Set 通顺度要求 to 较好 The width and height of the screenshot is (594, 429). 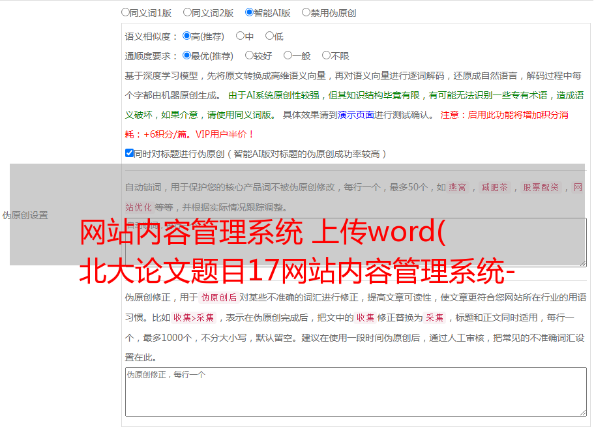[x=249, y=55]
